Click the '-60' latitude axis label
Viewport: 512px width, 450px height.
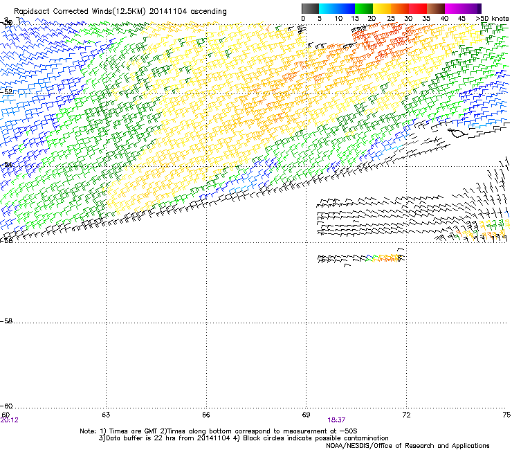coord(6,406)
